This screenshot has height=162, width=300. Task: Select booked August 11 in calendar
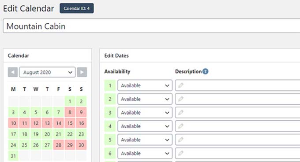click(x=25, y=123)
